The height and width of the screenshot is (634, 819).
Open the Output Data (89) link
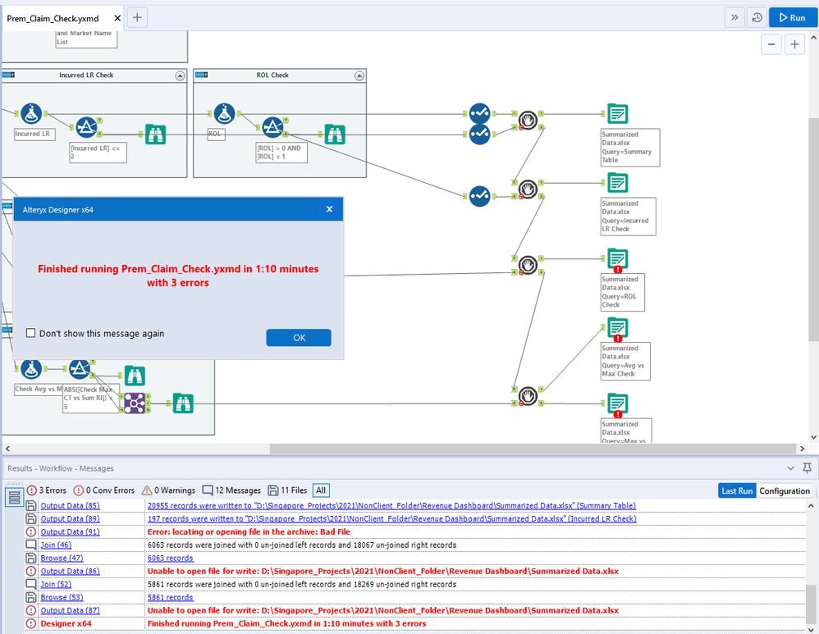tap(70, 518)
